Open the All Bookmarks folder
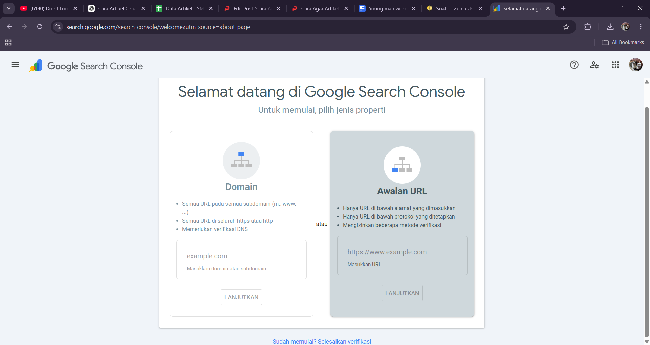The width and height of the screenshot is (650, 345). (623, 42)
